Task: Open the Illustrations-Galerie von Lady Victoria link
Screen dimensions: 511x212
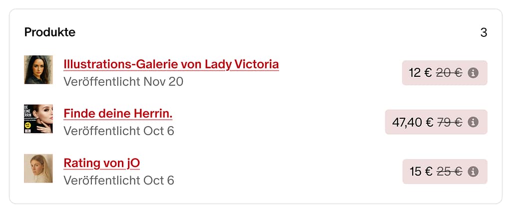Action: click(171, 64)
